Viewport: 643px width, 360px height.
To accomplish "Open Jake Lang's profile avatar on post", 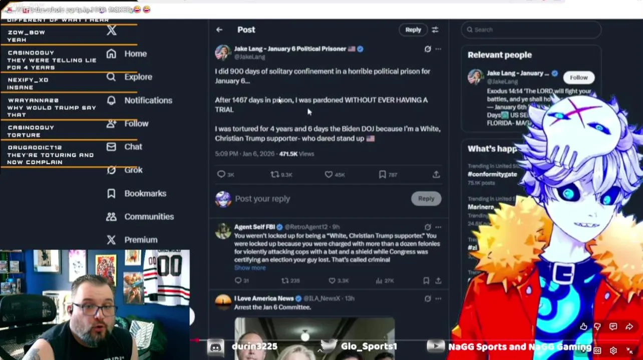I will [223, 52].
